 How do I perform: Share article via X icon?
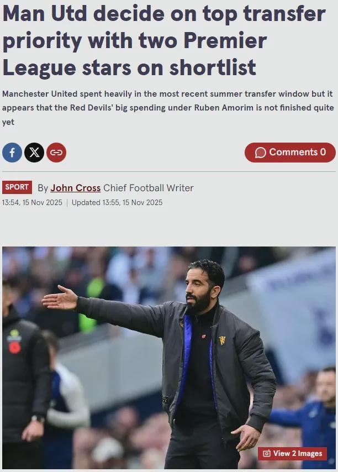[34, 153]
